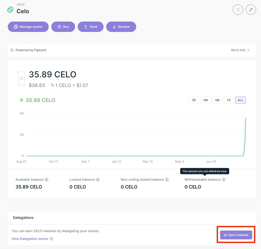Click the Receive download icon
261x249 pixels.
(x=114, y=26)
